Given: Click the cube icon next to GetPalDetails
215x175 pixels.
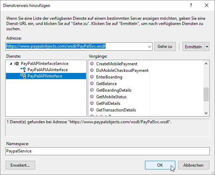Looking at the screenshot, I should tap(92, 103).
